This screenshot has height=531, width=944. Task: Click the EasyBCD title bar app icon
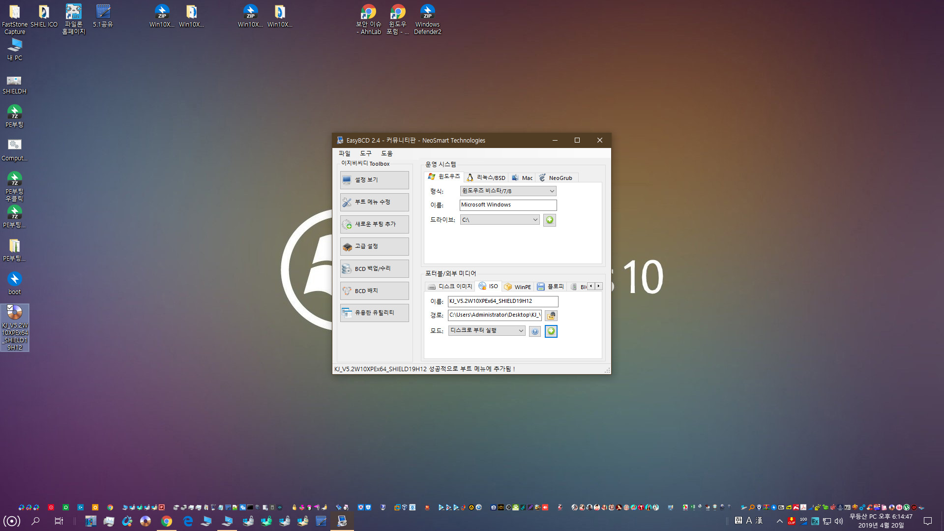340,140
